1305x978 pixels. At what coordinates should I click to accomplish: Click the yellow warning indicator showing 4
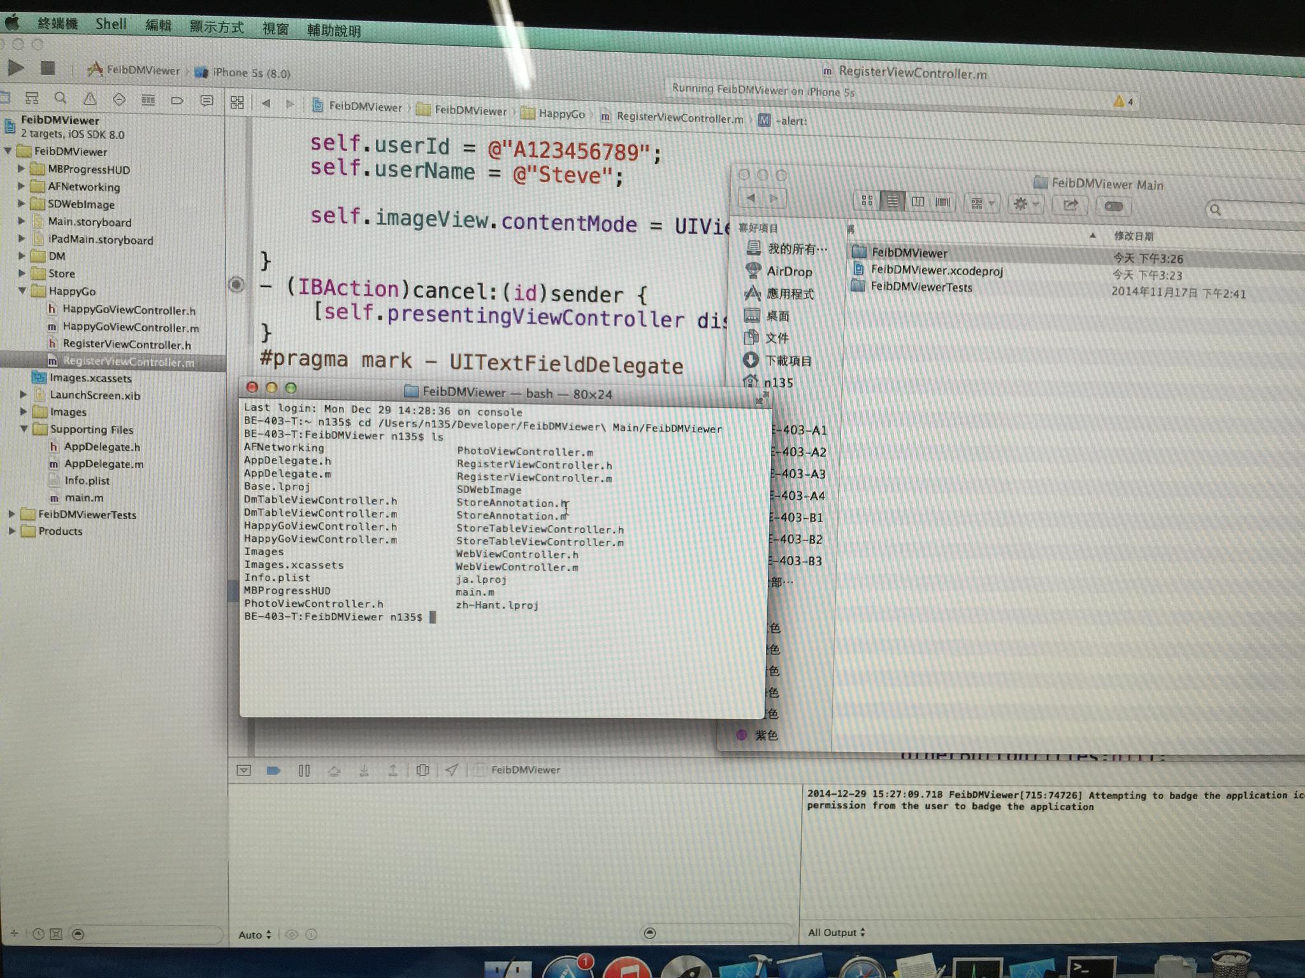(x=1122, y=101)
